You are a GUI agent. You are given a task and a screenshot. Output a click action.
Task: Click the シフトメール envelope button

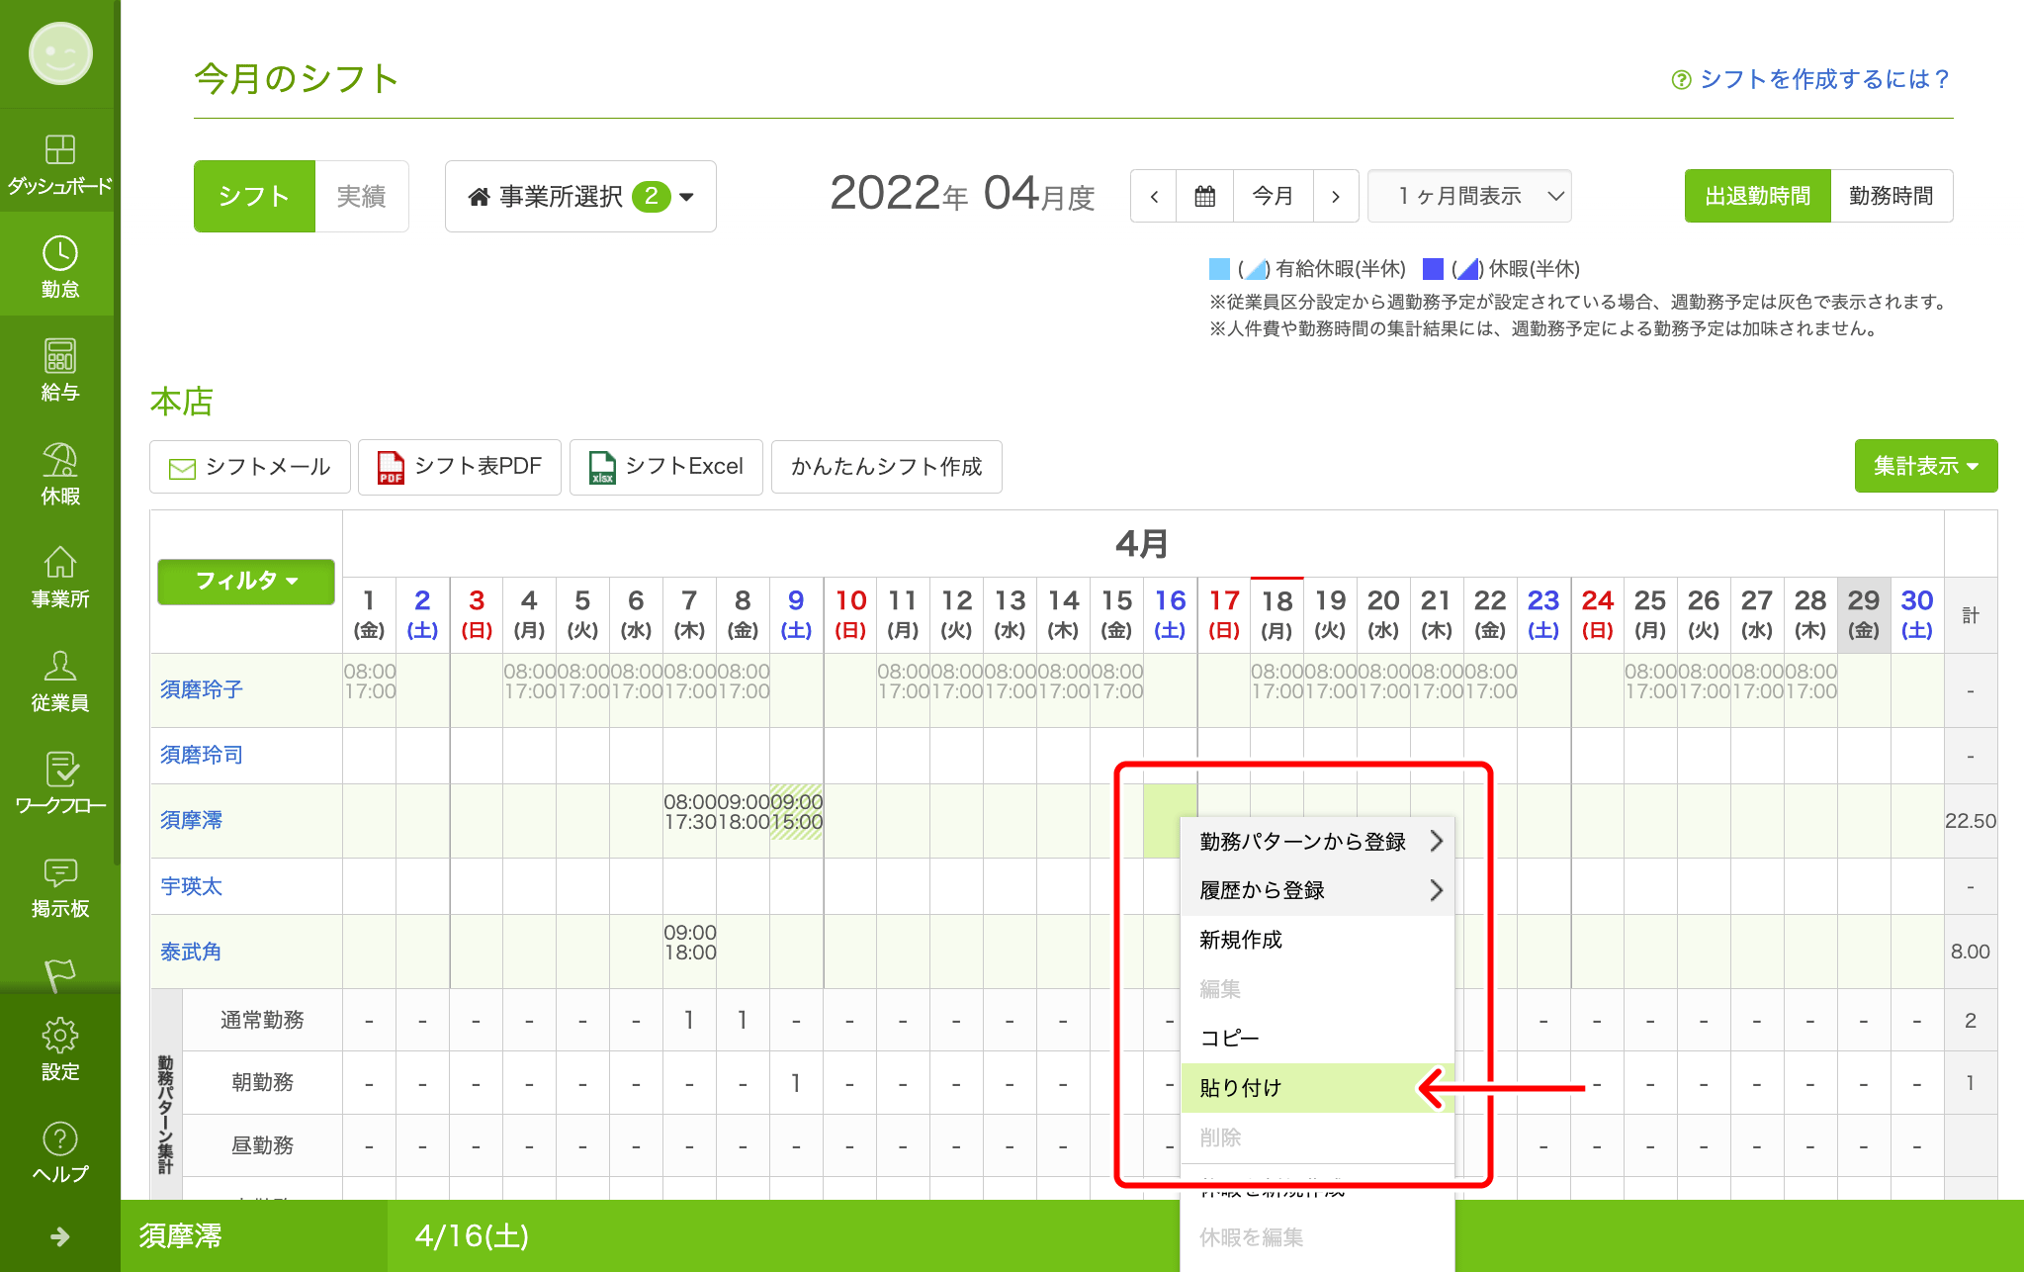tap(250, 467)
